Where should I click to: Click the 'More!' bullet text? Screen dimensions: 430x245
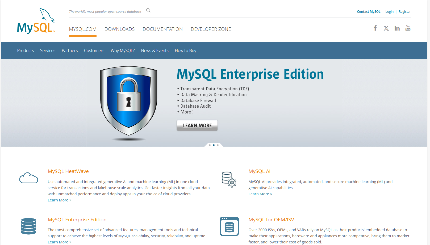click(x=186, y=112)
